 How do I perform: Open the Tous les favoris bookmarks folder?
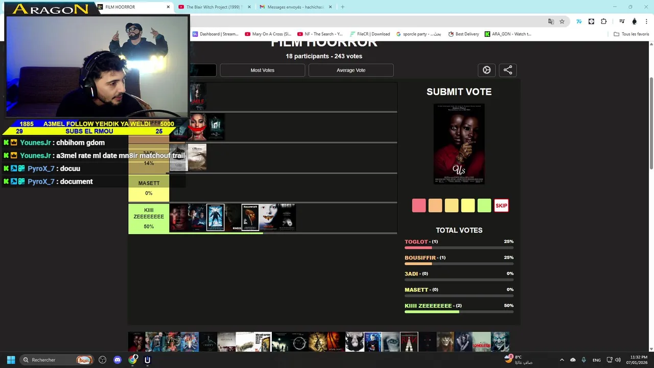click(x=631, y=34)
